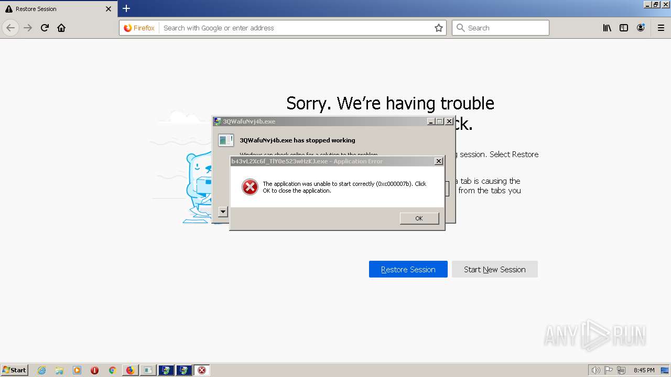Close the Restore Session tab
Image resolution: width=671 pixels, height=377 pixels.
coord(109,9)
